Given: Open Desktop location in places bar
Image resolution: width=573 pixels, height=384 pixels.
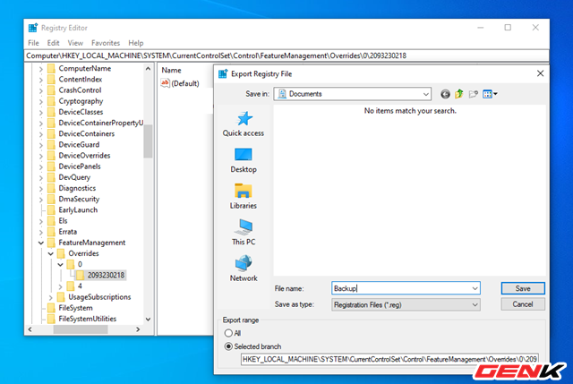Looking at the screenshot, I should [x=244, y=160].
